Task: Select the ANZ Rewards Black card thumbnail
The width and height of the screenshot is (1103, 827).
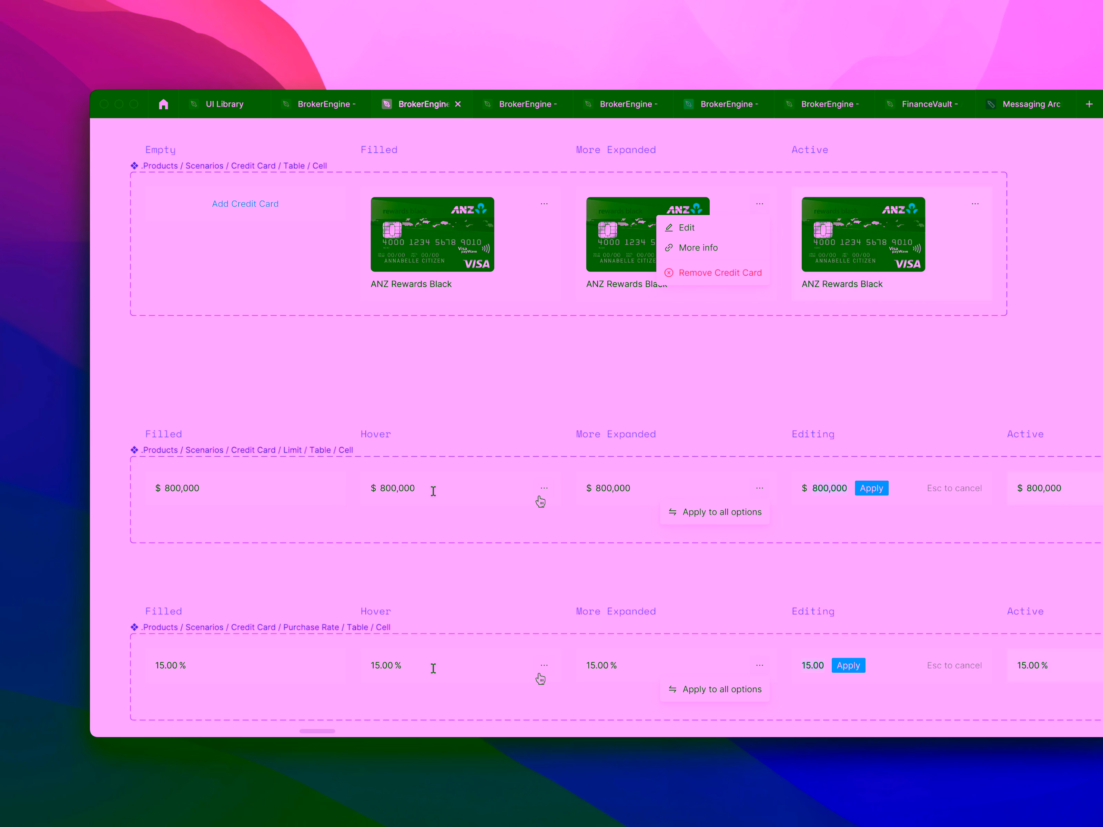Action: coord(432,234)
